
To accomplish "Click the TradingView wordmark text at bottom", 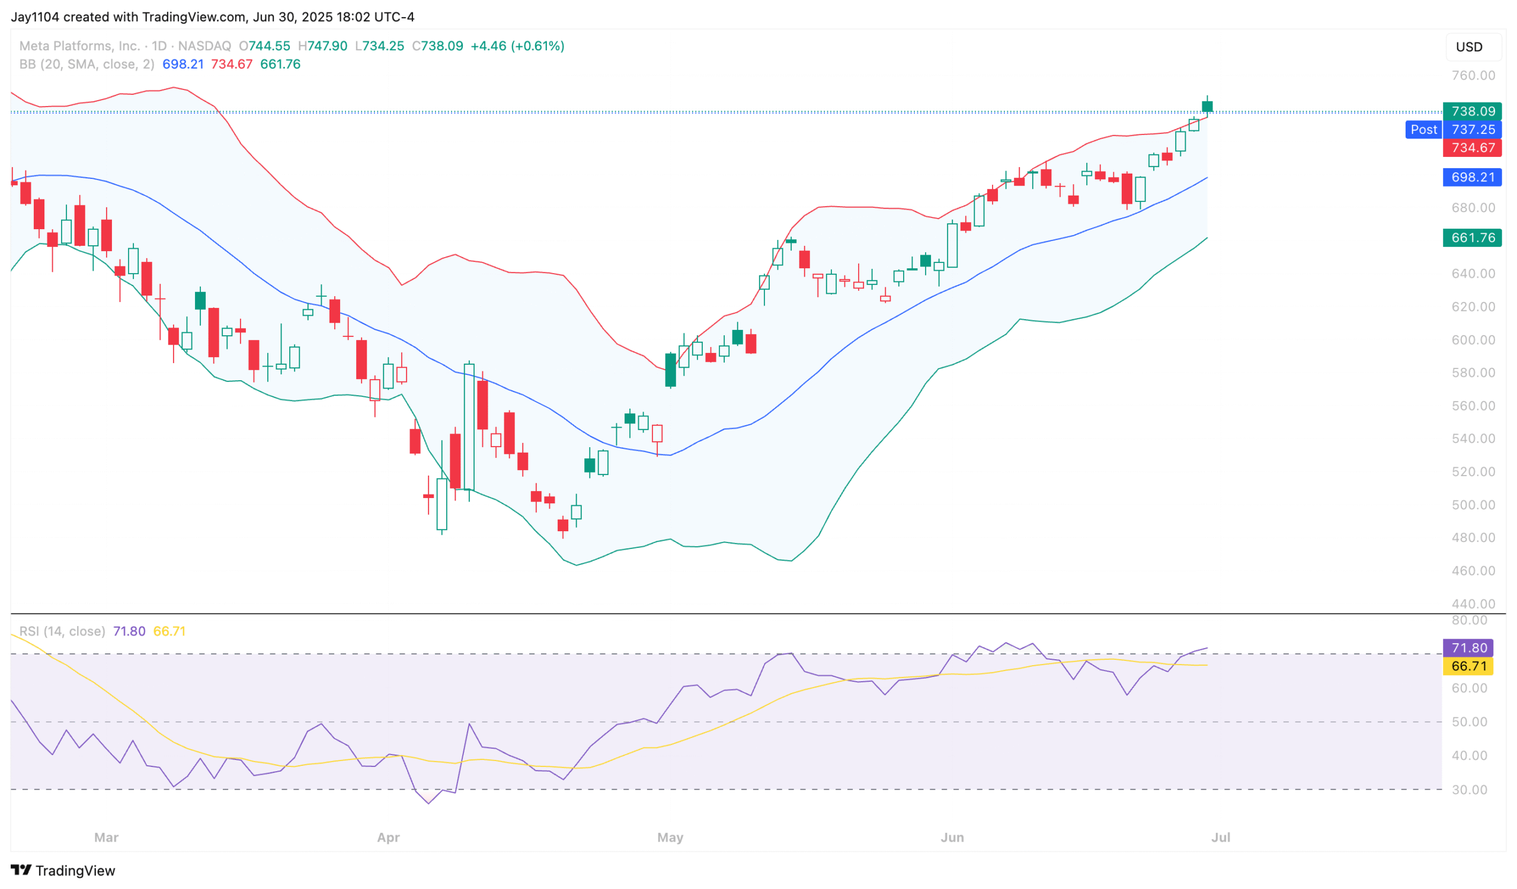I will tap(75, 871).
